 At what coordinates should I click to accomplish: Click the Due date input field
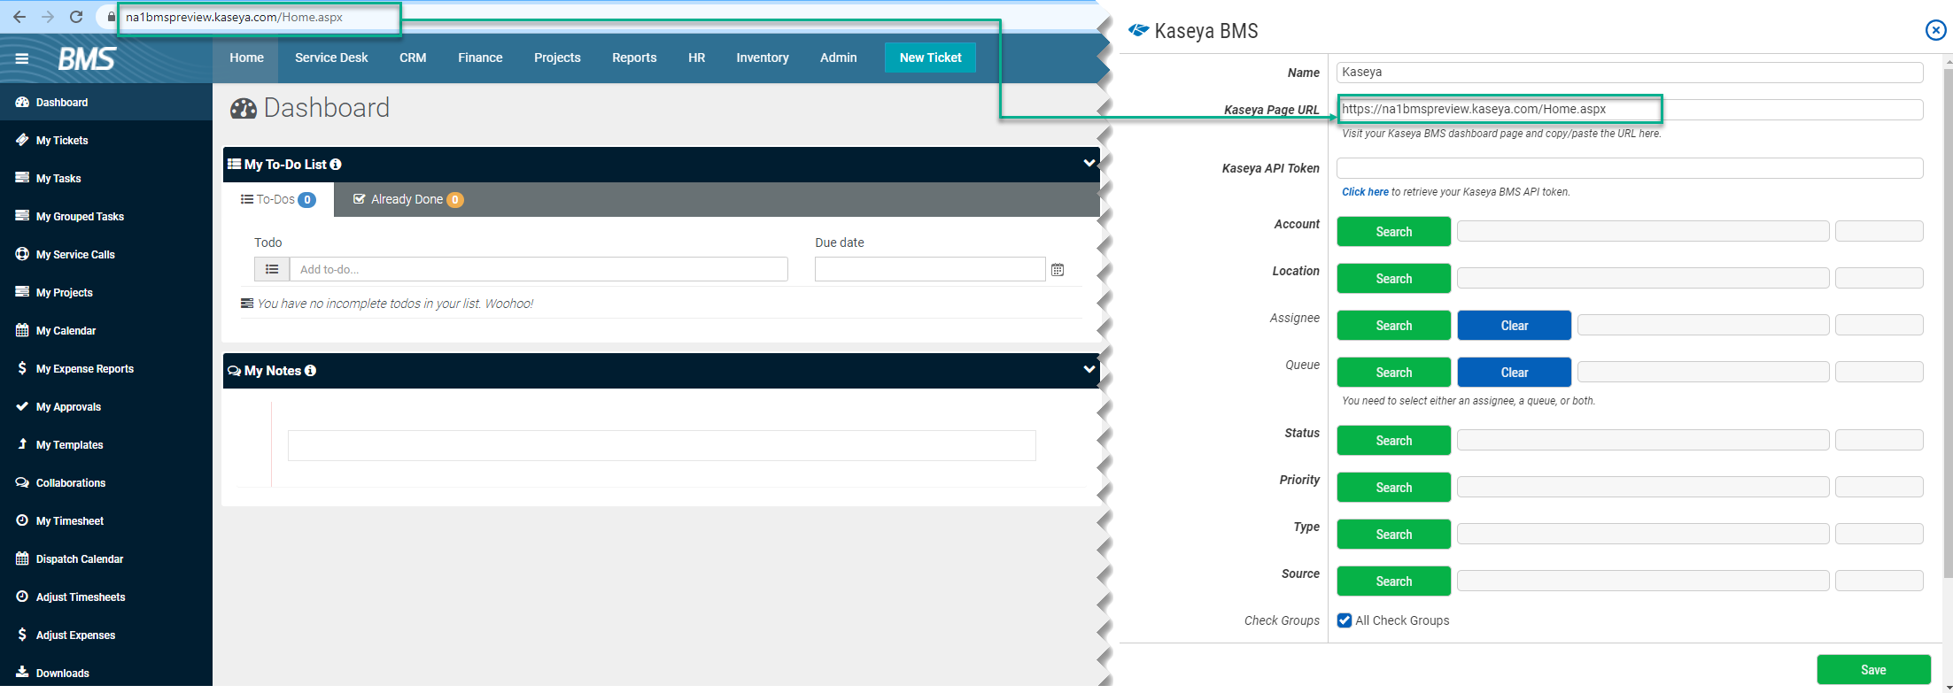(x=930, y=269)
